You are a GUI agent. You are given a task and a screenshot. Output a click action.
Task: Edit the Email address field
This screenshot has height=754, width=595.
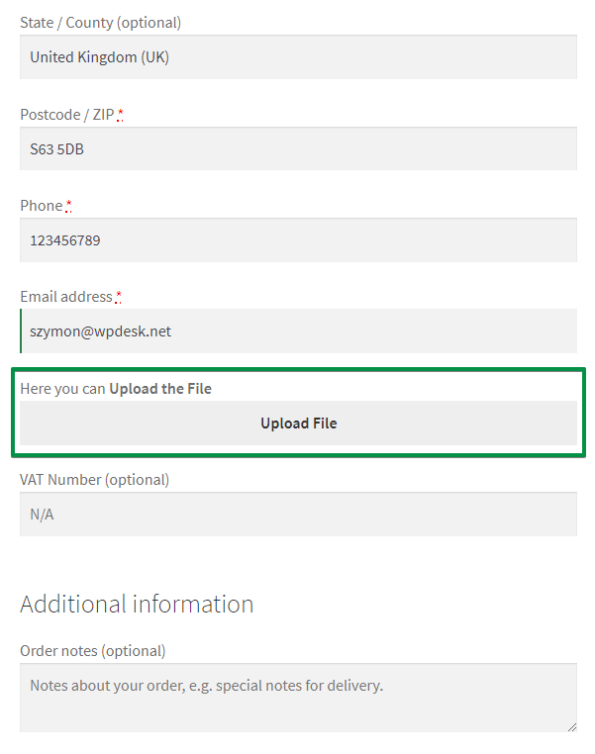click(298, 330)
